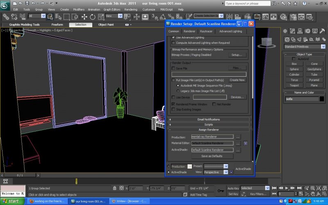Viewport: 328px width, 205px height.
Task: Jump to the end frame
Action: [299, 188]
